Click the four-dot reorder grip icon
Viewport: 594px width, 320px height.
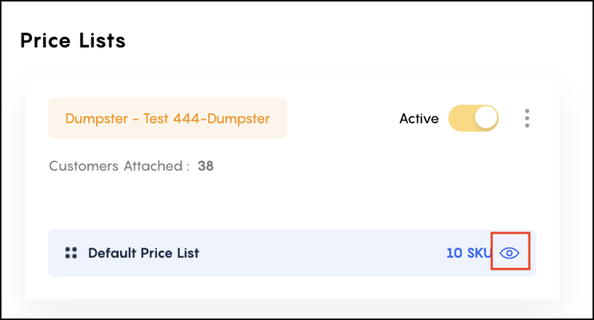click(71, 253)
